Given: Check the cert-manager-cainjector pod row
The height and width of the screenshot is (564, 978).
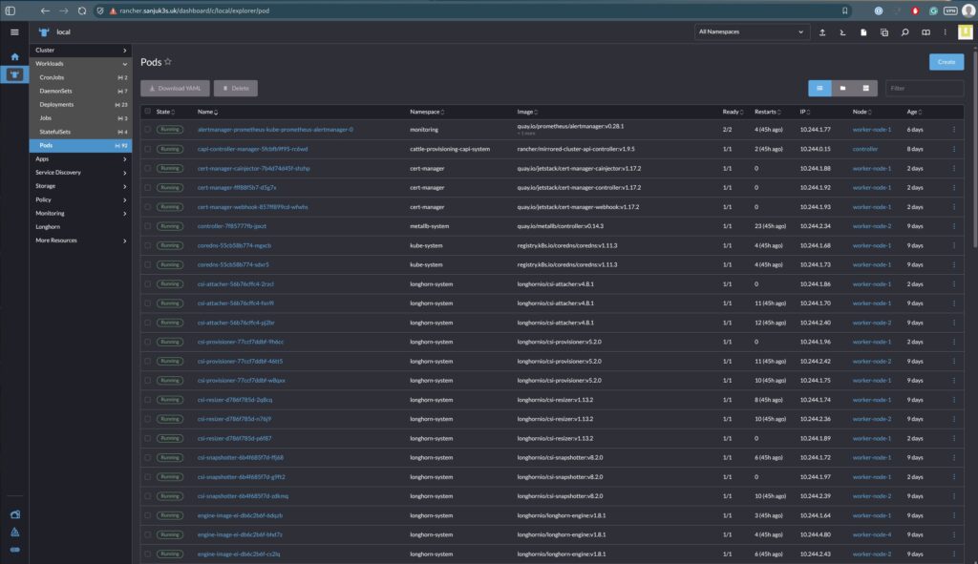Looking at the screenshot, I should [x=148, y=168].
